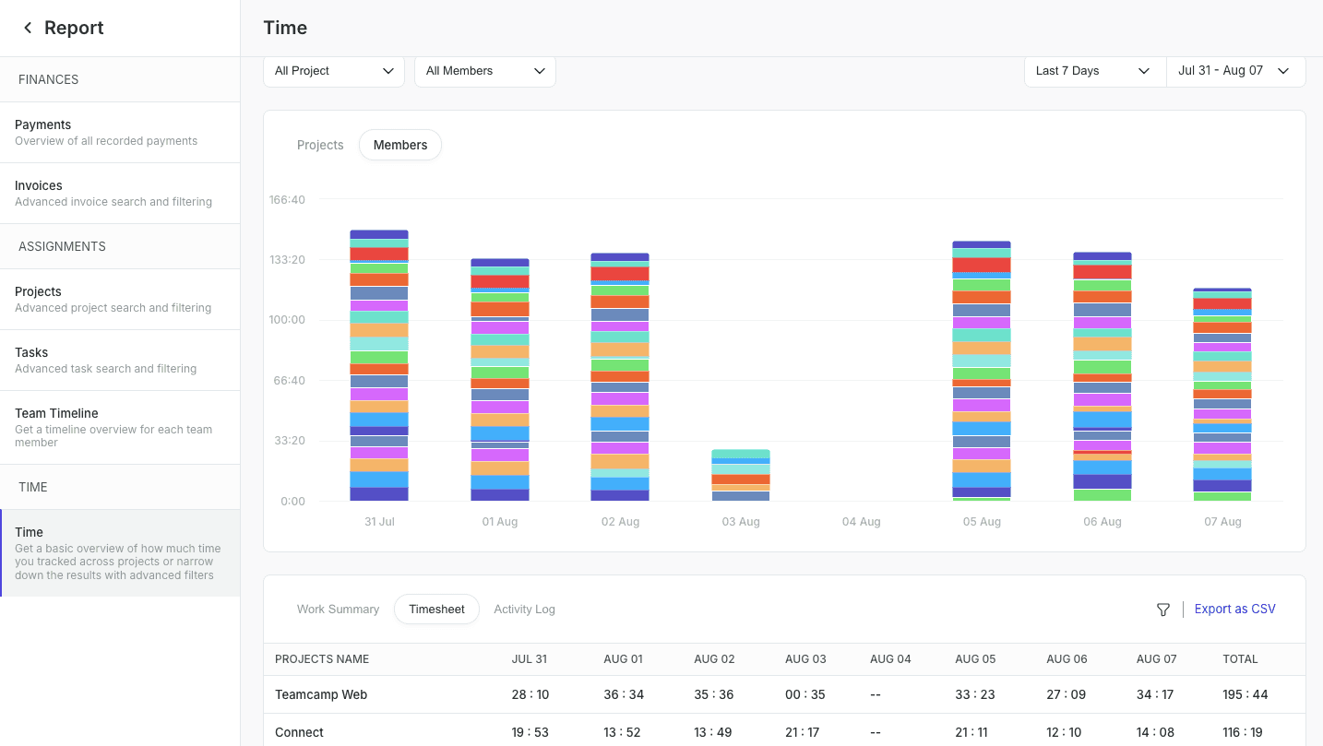Image resolution: width=1323 pixels, height=746 pixels.
Task: Click the 05 Aug stacked bar
Action: pos(982,371)
